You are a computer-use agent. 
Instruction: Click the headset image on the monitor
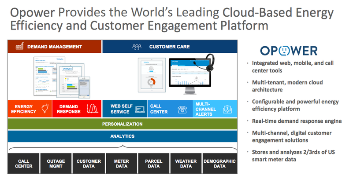click(x=204, y=62)
